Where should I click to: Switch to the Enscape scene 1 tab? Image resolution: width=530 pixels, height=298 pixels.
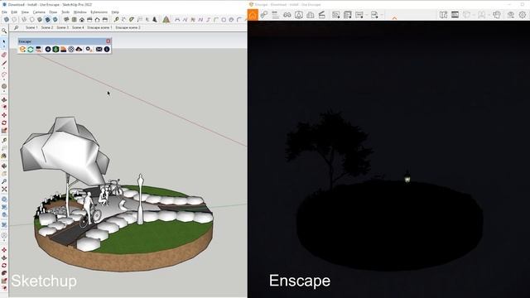point(99,27)
